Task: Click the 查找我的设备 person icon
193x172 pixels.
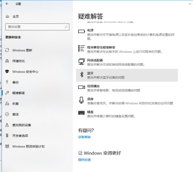Action: pyautogui.click(x=7, y=125)
